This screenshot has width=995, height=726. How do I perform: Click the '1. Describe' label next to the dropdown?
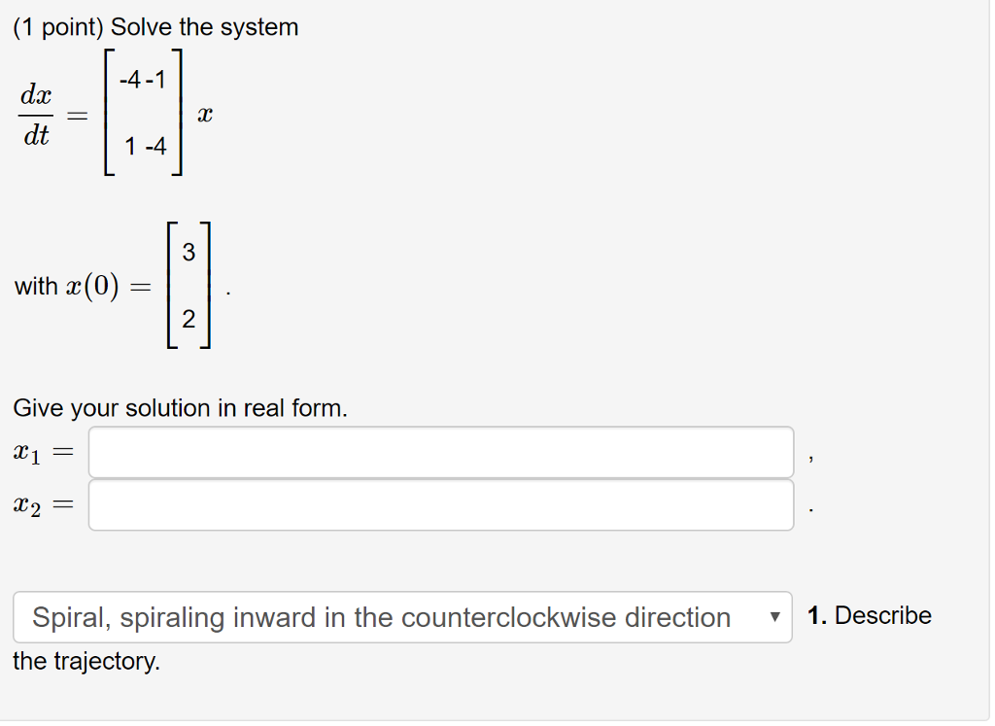(x=869, y=614)
